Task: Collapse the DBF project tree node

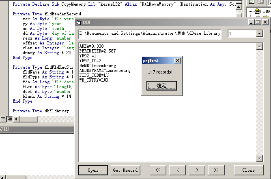Action: click(250, 11)
